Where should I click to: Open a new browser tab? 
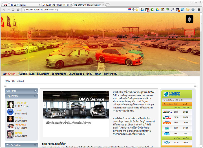[x=108, y=5]
